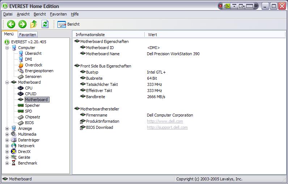Open the Favoriten menu in menu bar

click(x=58, y=14)
